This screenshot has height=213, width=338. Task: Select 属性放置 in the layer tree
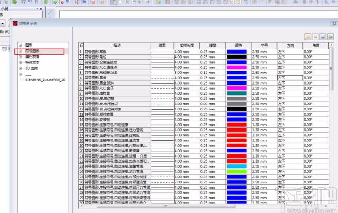tap(32, 57)
